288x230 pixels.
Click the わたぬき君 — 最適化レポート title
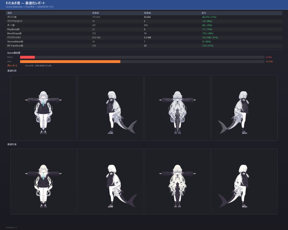tap(25, 3)
